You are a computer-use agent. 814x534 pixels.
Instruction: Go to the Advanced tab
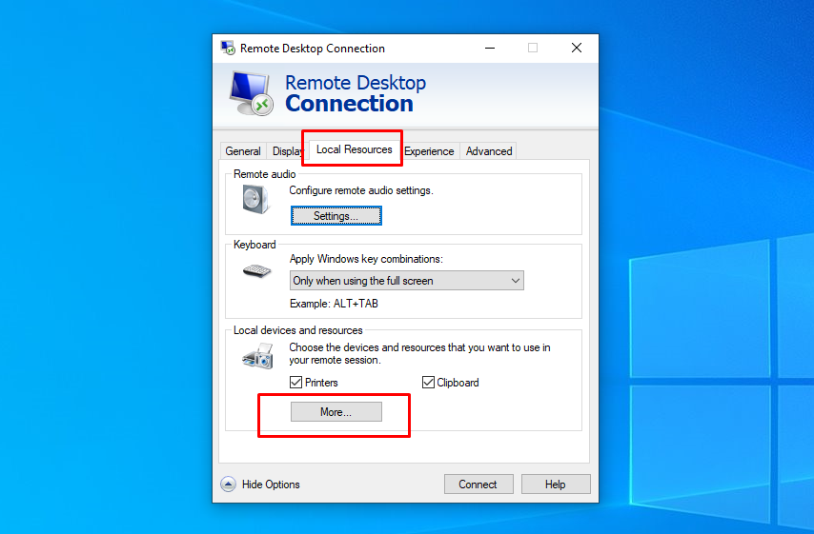point(489,150)
